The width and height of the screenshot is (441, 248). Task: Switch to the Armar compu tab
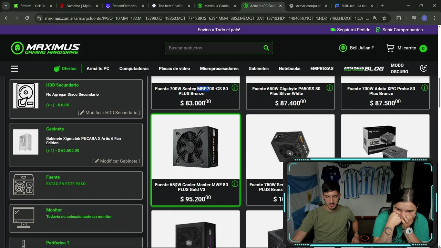pyautogui.click(x=309, y=6)
